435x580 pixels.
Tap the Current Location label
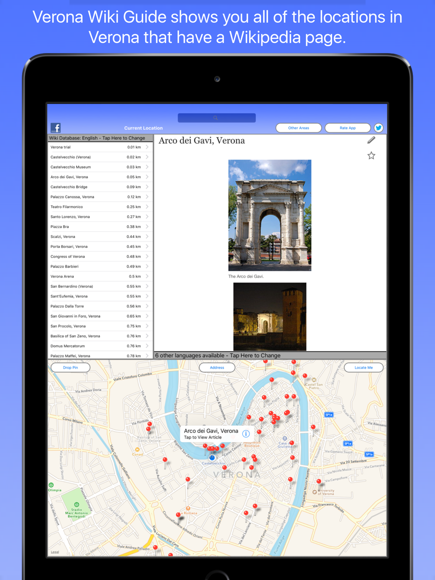click(x=144, y=128)
